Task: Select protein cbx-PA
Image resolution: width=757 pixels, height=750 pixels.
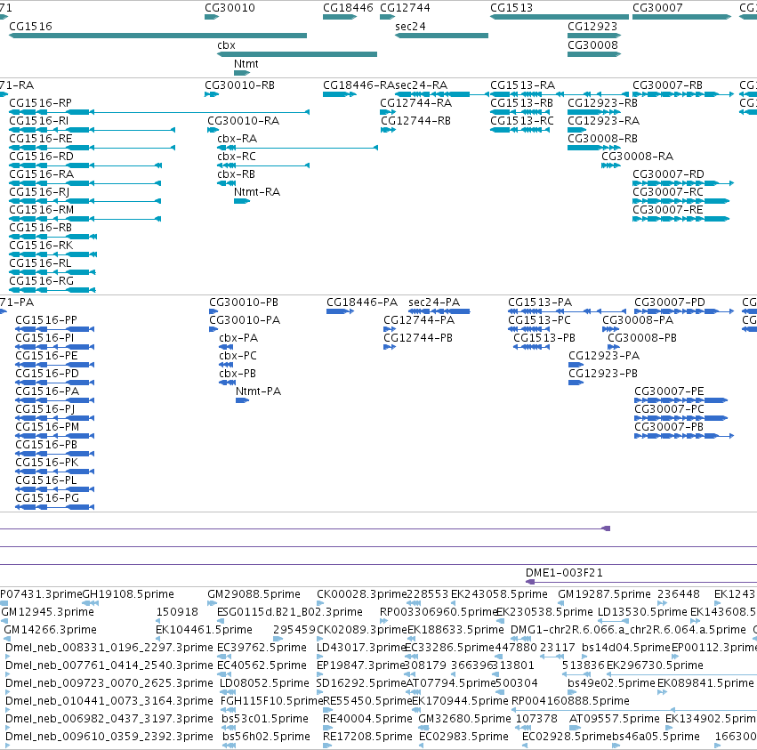Action: click(x=226, y=347)
